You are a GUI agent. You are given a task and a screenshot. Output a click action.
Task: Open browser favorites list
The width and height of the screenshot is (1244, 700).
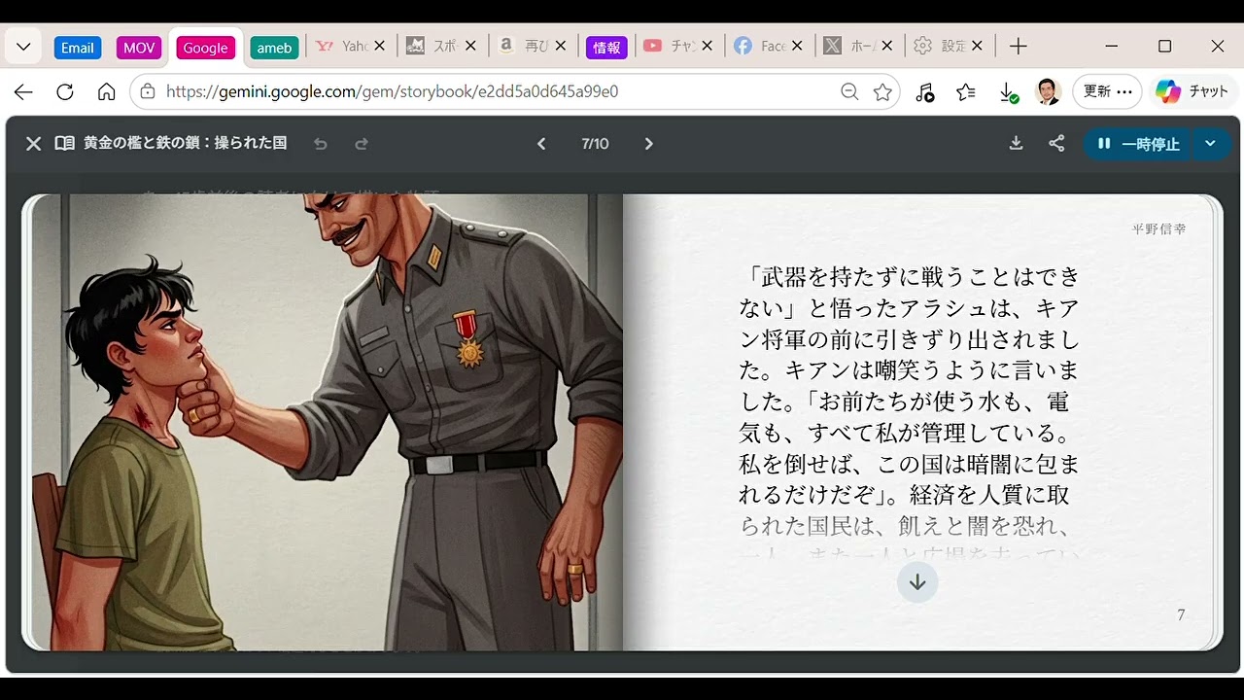point(966,92)
